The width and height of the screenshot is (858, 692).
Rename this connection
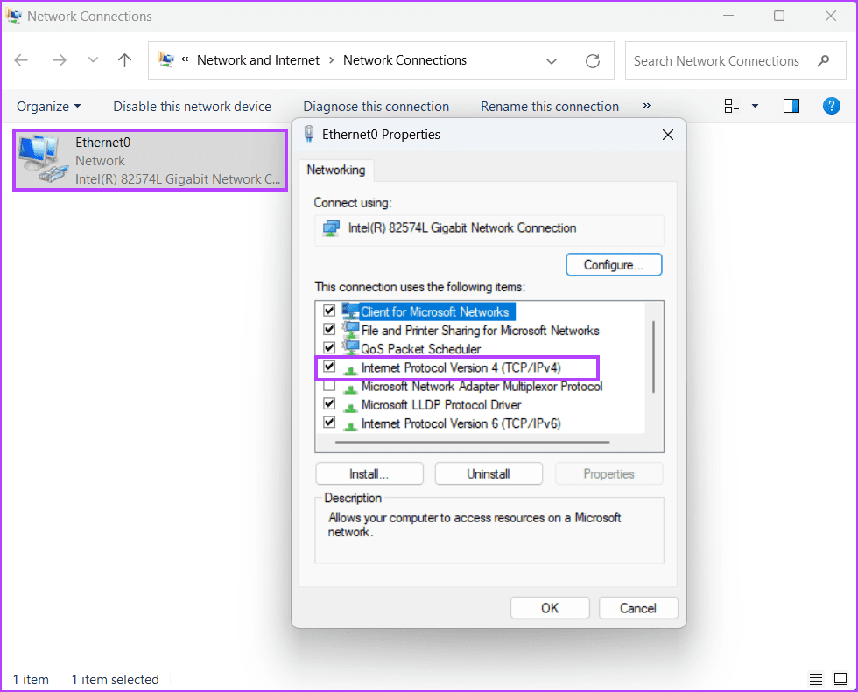550,106
